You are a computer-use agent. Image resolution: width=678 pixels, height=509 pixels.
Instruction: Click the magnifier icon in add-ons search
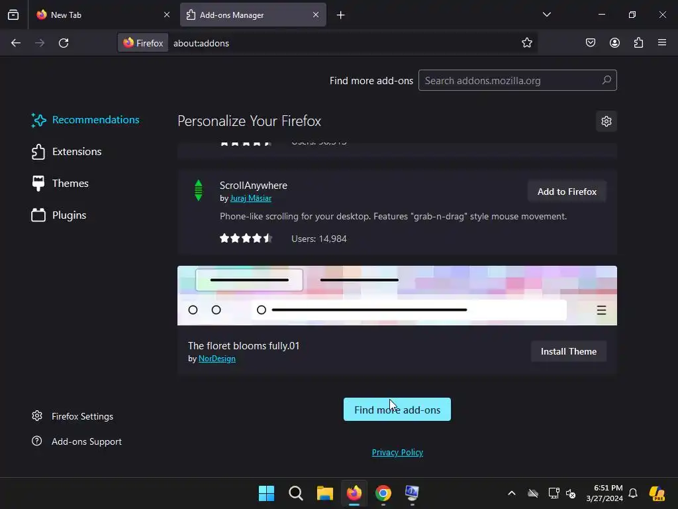pyautogui.click(x=606, y=80)
